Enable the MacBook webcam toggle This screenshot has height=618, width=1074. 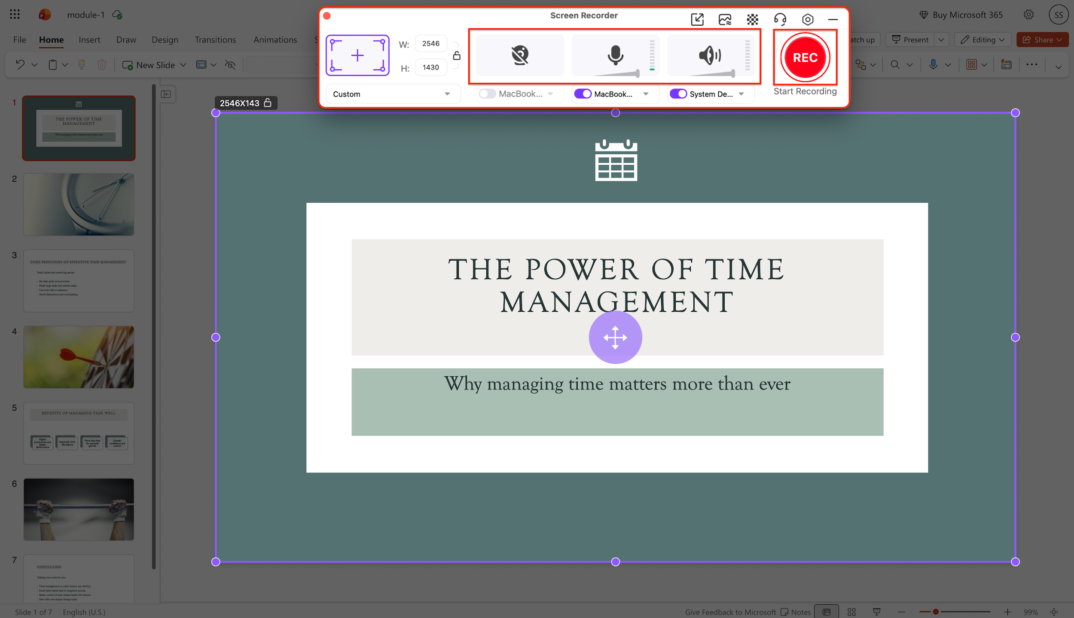click(x=488, y=94)
